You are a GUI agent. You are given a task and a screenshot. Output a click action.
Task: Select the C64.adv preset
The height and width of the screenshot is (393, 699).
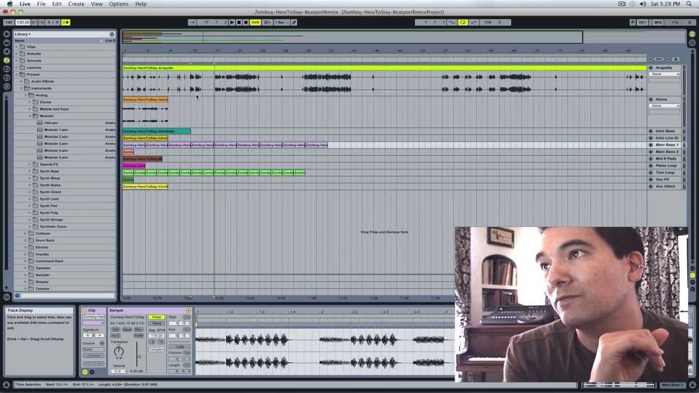point(51,123)
